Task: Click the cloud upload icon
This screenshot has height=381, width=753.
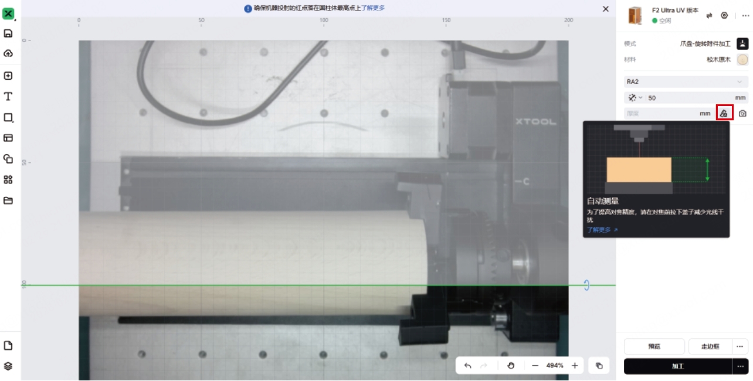Action: click(8, 54)
